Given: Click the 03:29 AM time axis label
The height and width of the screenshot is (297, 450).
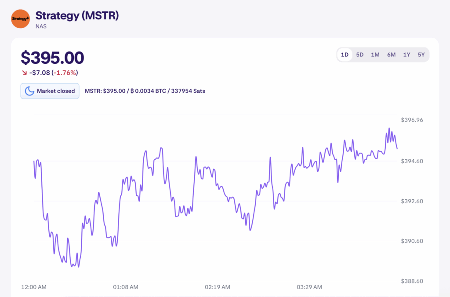Looking at the screenshot, I should pyautogui.click(x=309, y=287).
